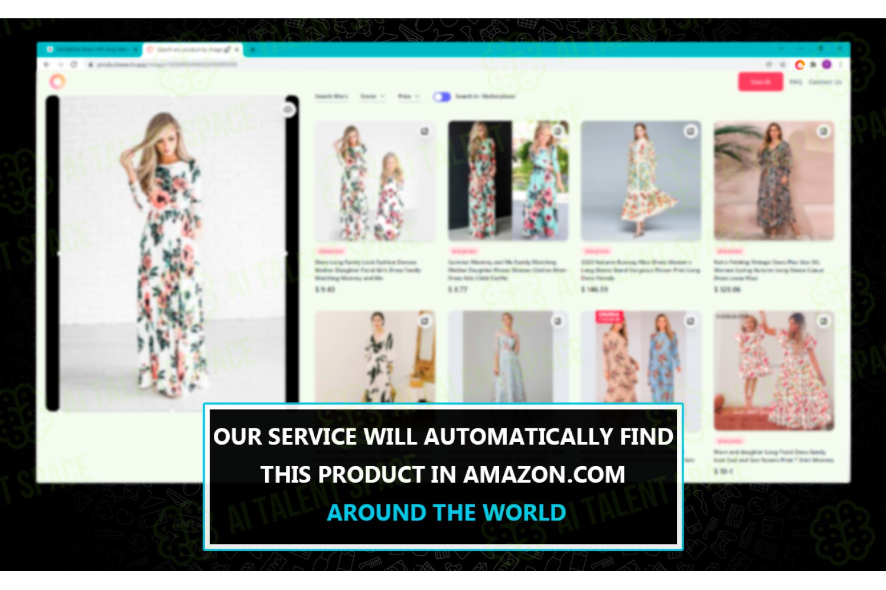The height and width of the screenshot is (590, 886).
Task: Click the pink ring site logo
Action: click(57, 81)
